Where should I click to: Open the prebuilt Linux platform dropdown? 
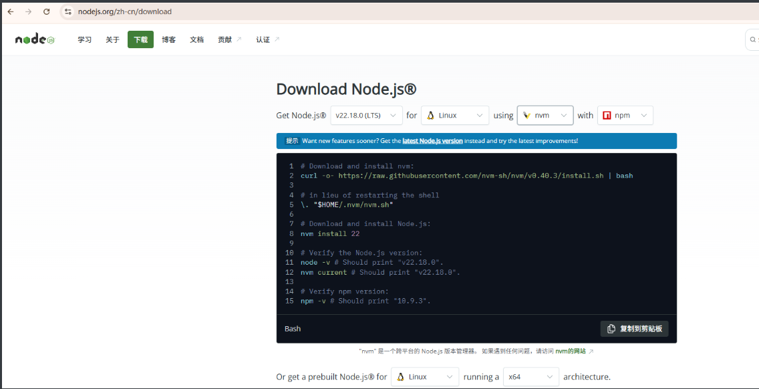click(425, 376)
